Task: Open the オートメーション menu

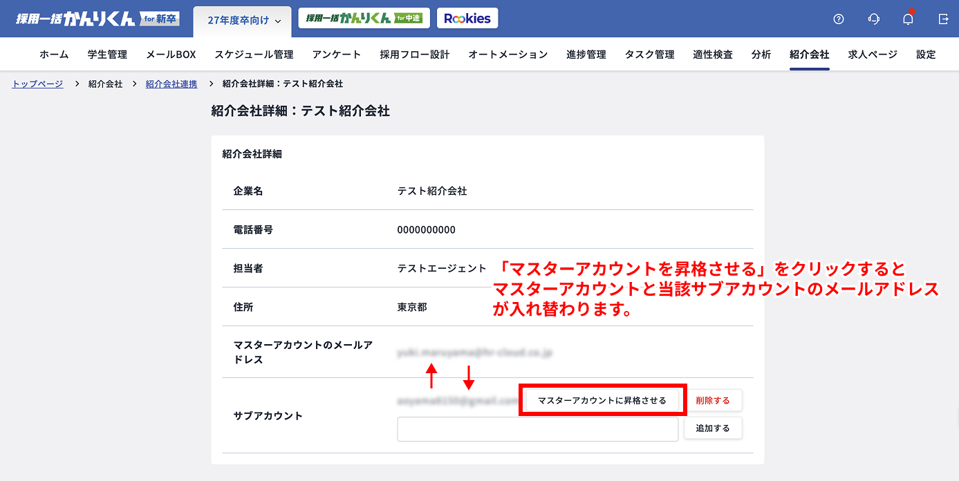Action: (x=508, y=55)
